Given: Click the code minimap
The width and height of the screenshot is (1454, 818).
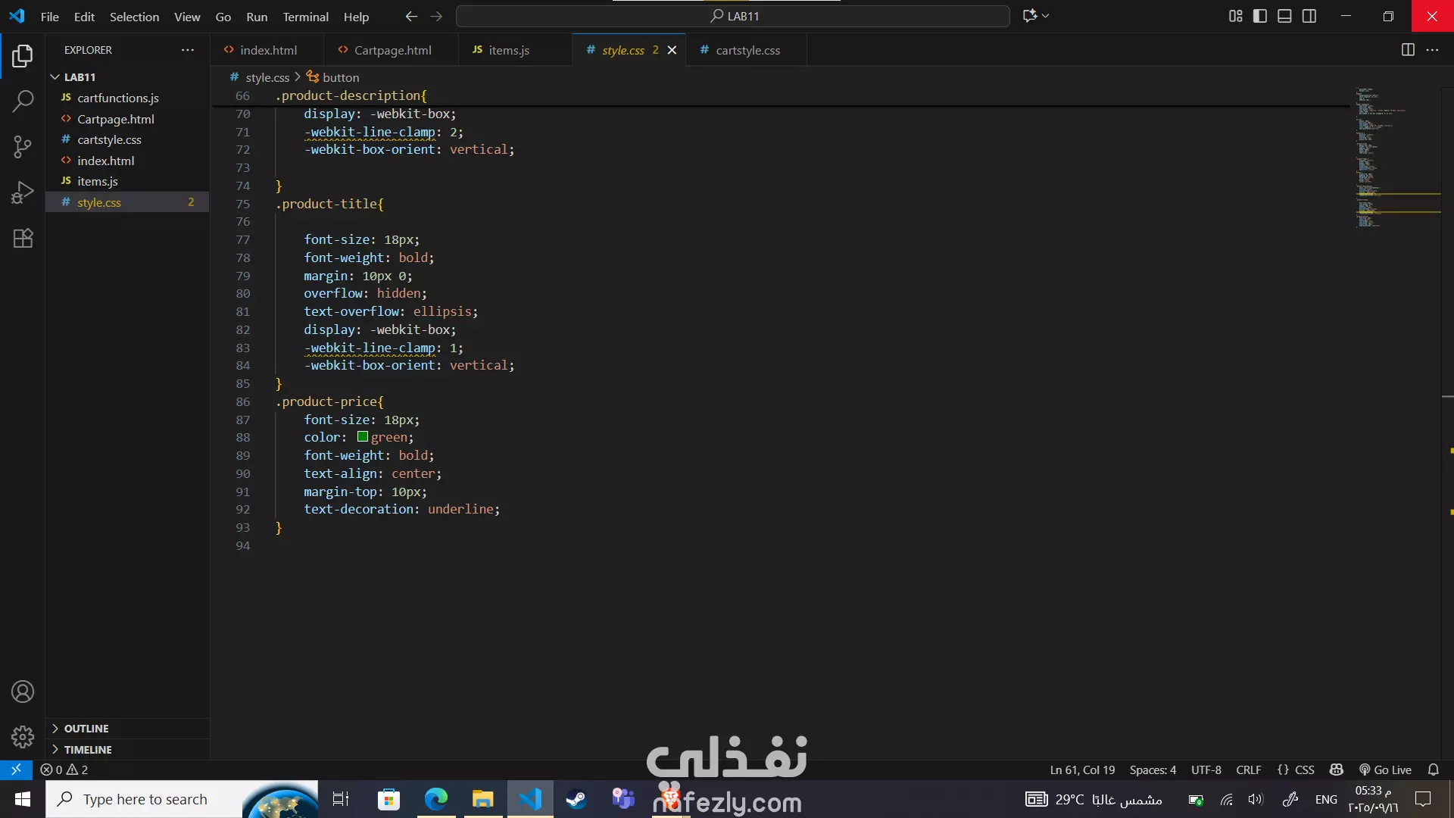Looking at the screenshot, I should (1397, 158).
